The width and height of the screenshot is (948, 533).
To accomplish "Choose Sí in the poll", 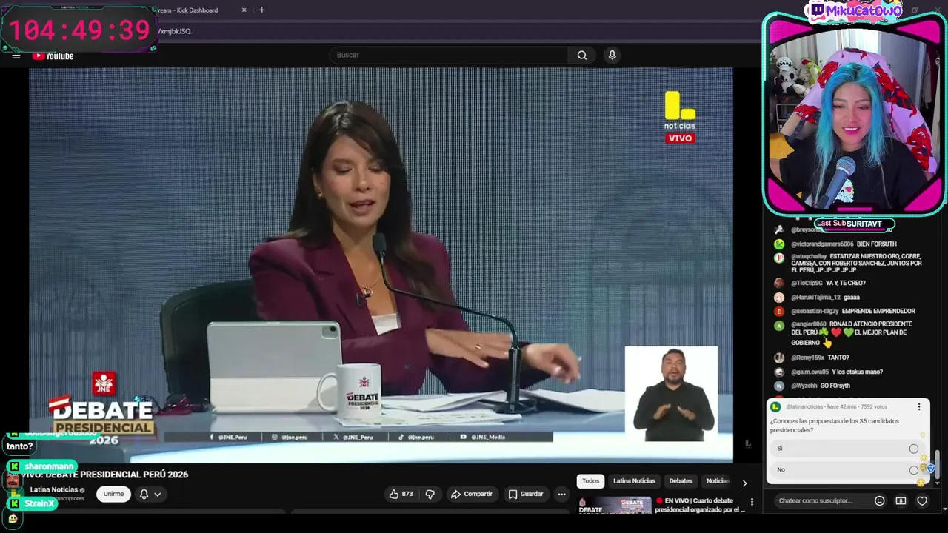I will [846, 449].
